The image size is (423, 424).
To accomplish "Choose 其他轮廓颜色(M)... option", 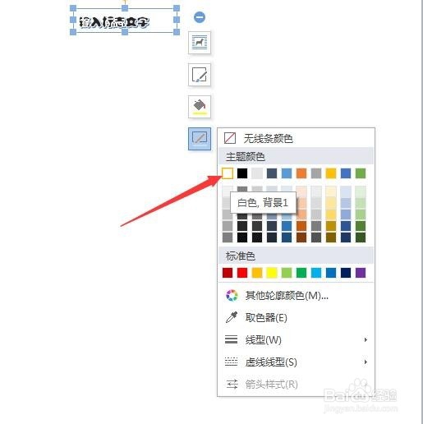I will point(297,296).
